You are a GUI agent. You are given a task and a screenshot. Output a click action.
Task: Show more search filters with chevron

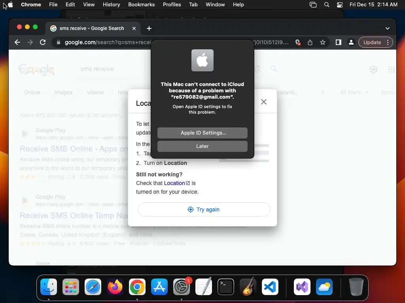point(322,92)
